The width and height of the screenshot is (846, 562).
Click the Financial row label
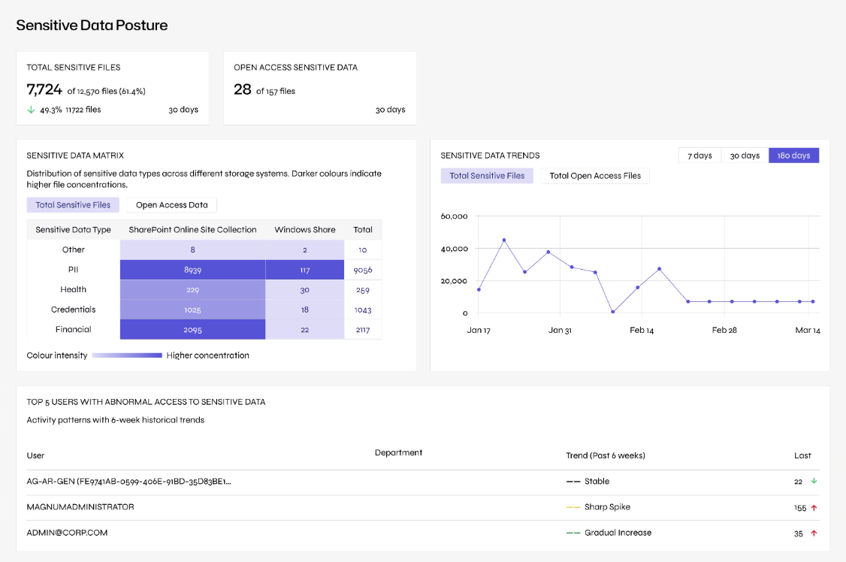tap(74, 330)
